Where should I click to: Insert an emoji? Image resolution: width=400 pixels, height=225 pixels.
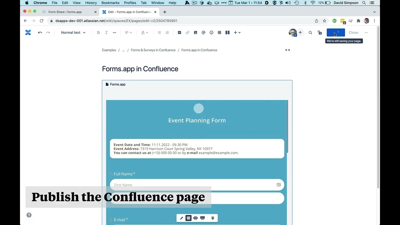tap(212, 32)
